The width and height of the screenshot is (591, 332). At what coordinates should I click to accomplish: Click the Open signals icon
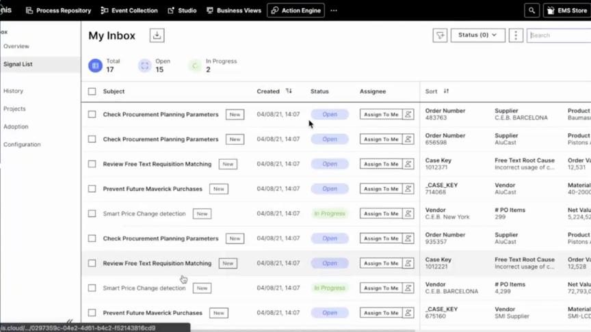[x=145, y=66]
